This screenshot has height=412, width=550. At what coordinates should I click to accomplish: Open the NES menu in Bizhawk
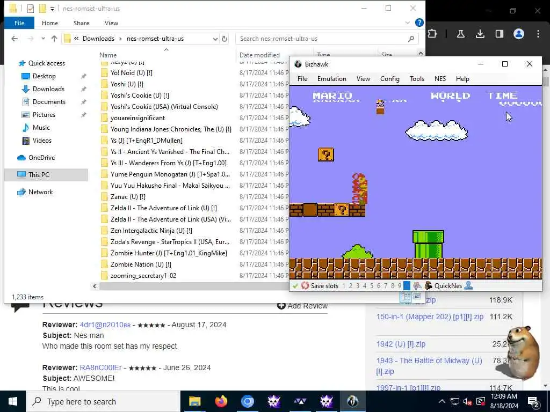pos(440,79)
